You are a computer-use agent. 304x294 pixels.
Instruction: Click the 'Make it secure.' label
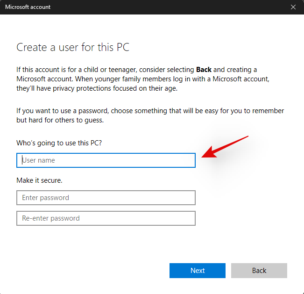(x=39, y=180)
